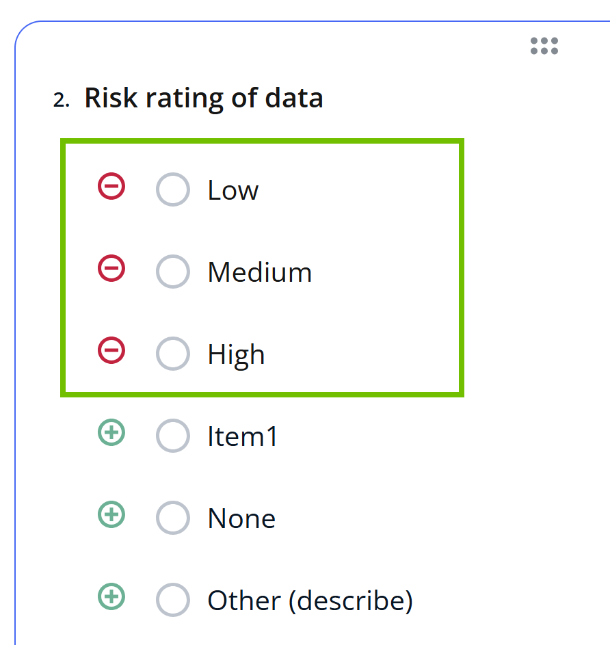Add the None option with its plus icon

point(111,515)
